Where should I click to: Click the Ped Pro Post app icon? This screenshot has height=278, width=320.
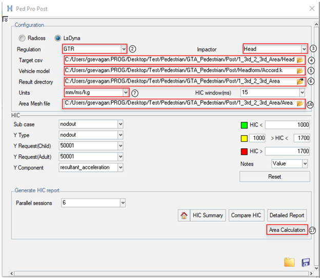[x=10, y=9]
